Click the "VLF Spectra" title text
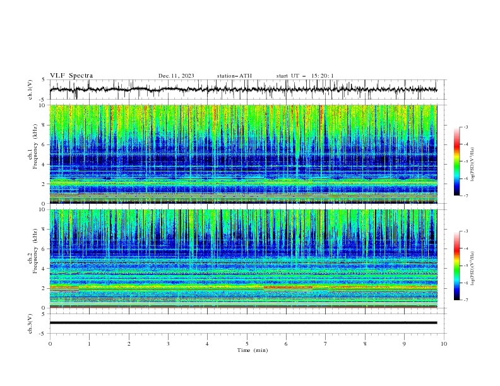Viewport: 500px width, 386px height. (71, 76)
